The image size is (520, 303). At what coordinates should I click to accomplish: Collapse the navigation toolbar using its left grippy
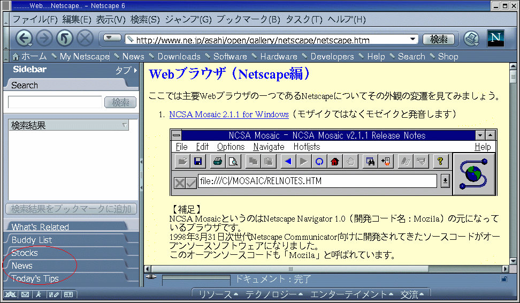pos(6,38)
